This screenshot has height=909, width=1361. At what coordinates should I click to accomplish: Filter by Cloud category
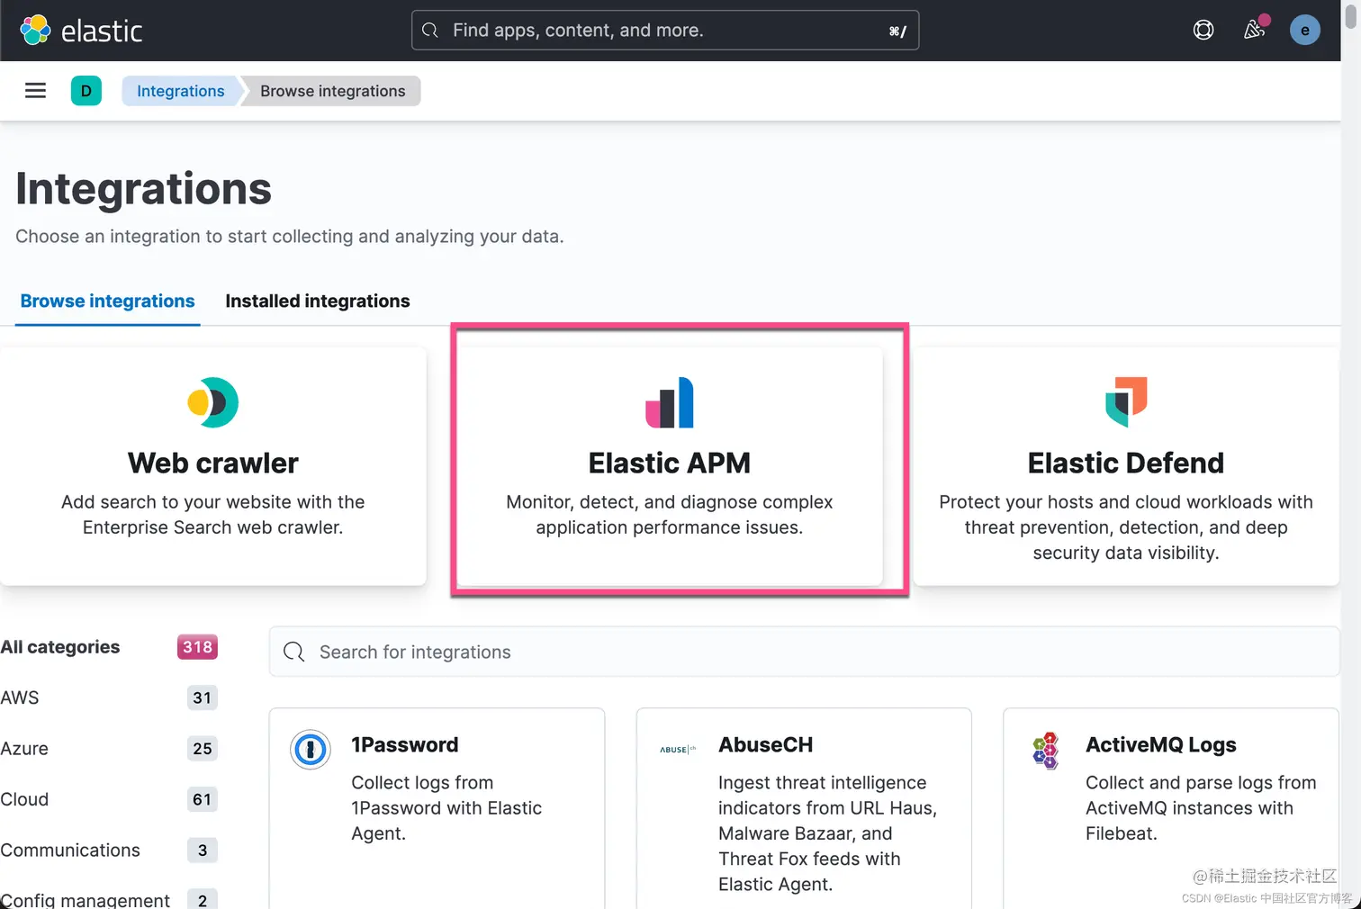point(24,799)
